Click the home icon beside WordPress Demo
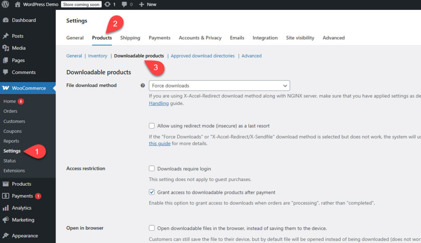The image size is (421, 243). click(17, 4)
